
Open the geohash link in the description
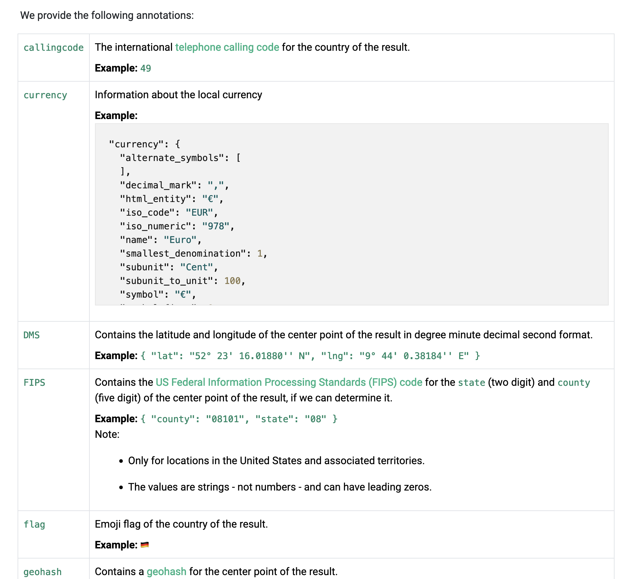pyautogui.click(x=166, y=572)
